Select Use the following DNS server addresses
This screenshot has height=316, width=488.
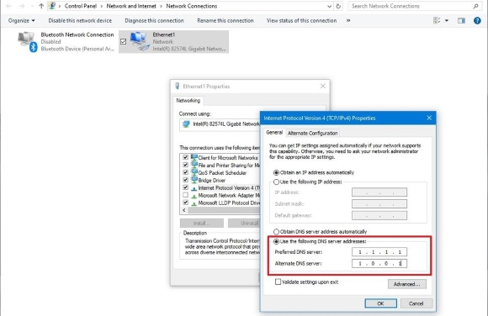pyautogui.click(x=276, y=241)
